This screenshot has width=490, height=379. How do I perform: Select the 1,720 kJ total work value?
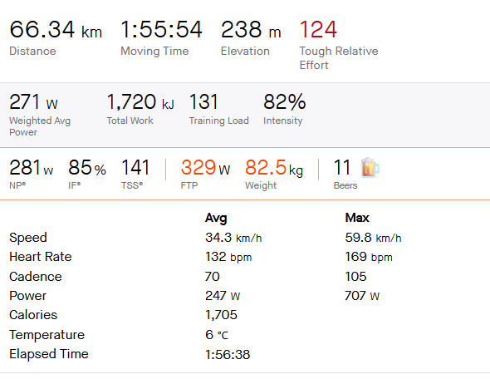140,102
